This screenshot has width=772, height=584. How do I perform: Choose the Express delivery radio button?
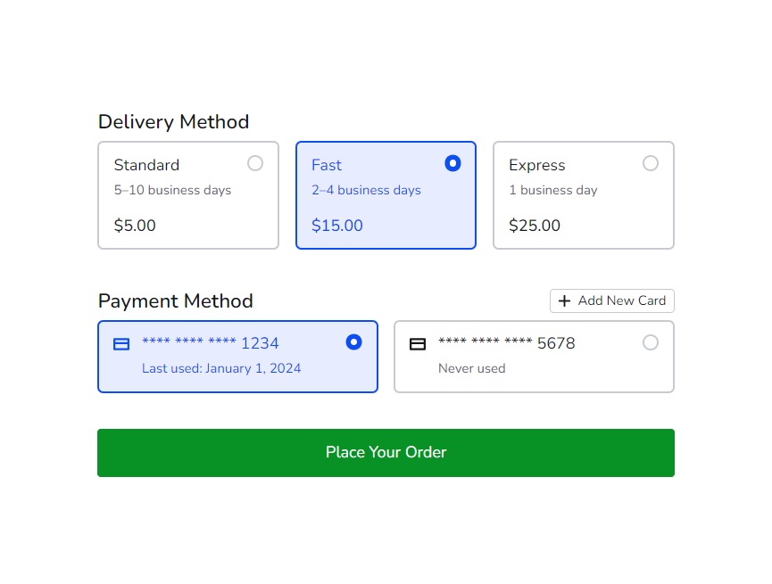(651, 163)
